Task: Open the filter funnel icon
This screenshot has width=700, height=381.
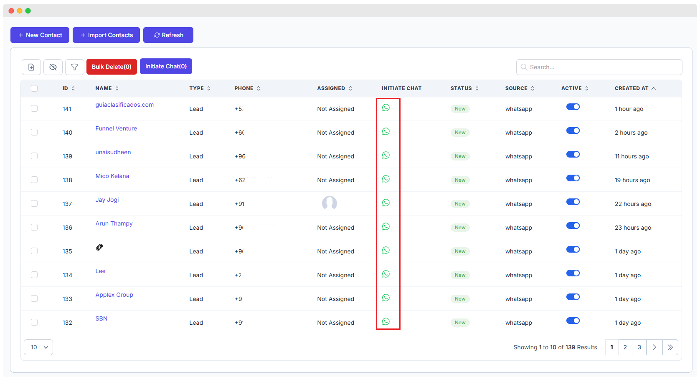Action: (75, 67)
